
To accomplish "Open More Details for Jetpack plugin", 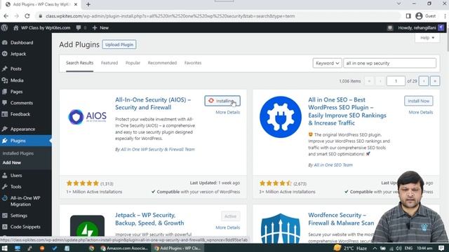I will pos(227,227).
